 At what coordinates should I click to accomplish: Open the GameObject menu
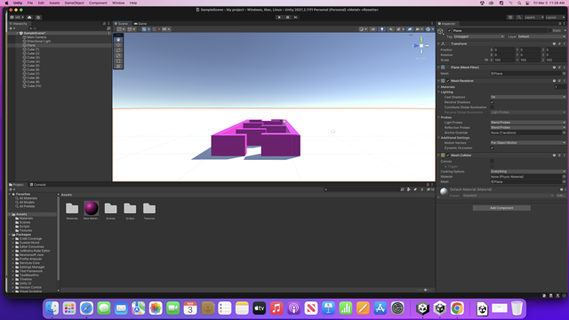point(75,3)
